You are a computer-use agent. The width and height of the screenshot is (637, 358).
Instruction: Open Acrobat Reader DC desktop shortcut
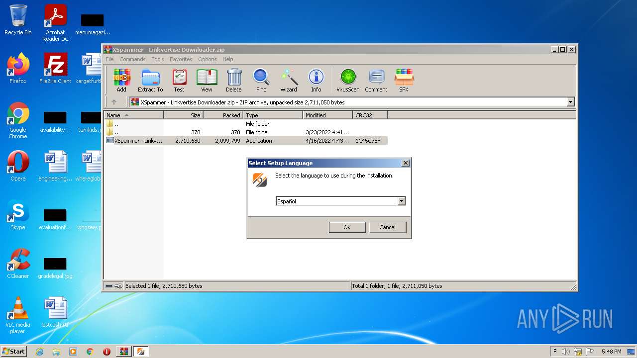pyautogui.click(x=55, y=23)
